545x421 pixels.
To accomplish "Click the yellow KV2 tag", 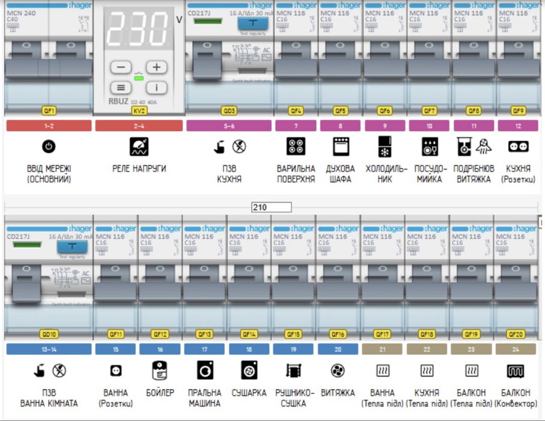I will 139,111.
